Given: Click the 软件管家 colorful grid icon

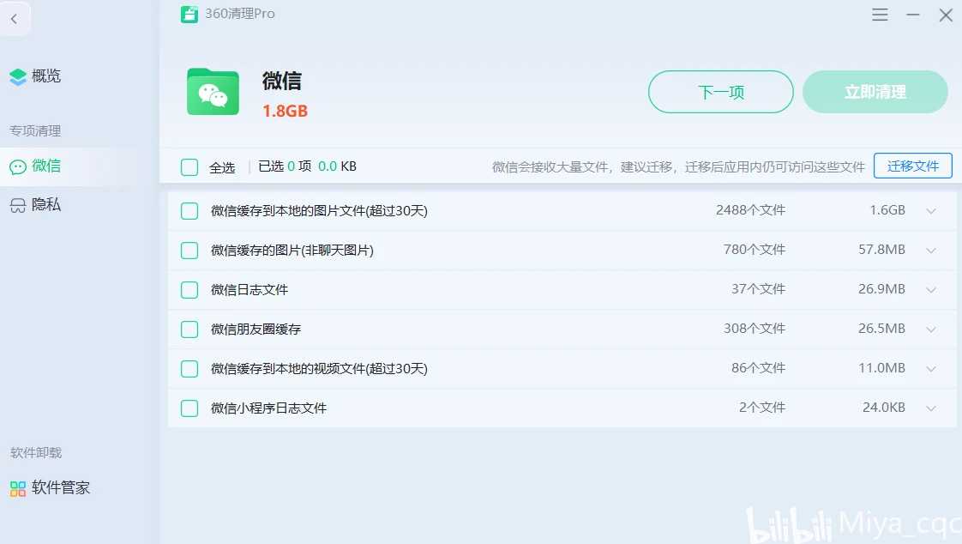Looking at the screenshot, I should pyautogui.click(x=18, y=488).
